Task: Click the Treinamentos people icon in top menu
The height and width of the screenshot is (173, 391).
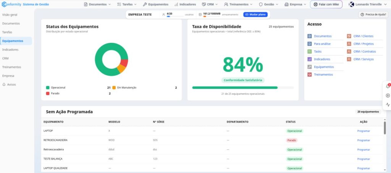Action: [x=226, y=4]
